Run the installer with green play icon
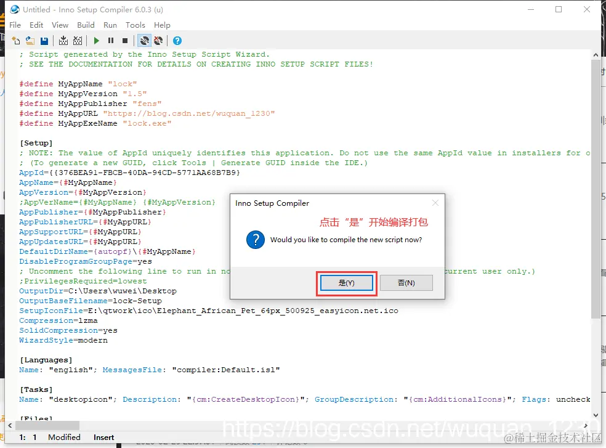 click(97, 41)
